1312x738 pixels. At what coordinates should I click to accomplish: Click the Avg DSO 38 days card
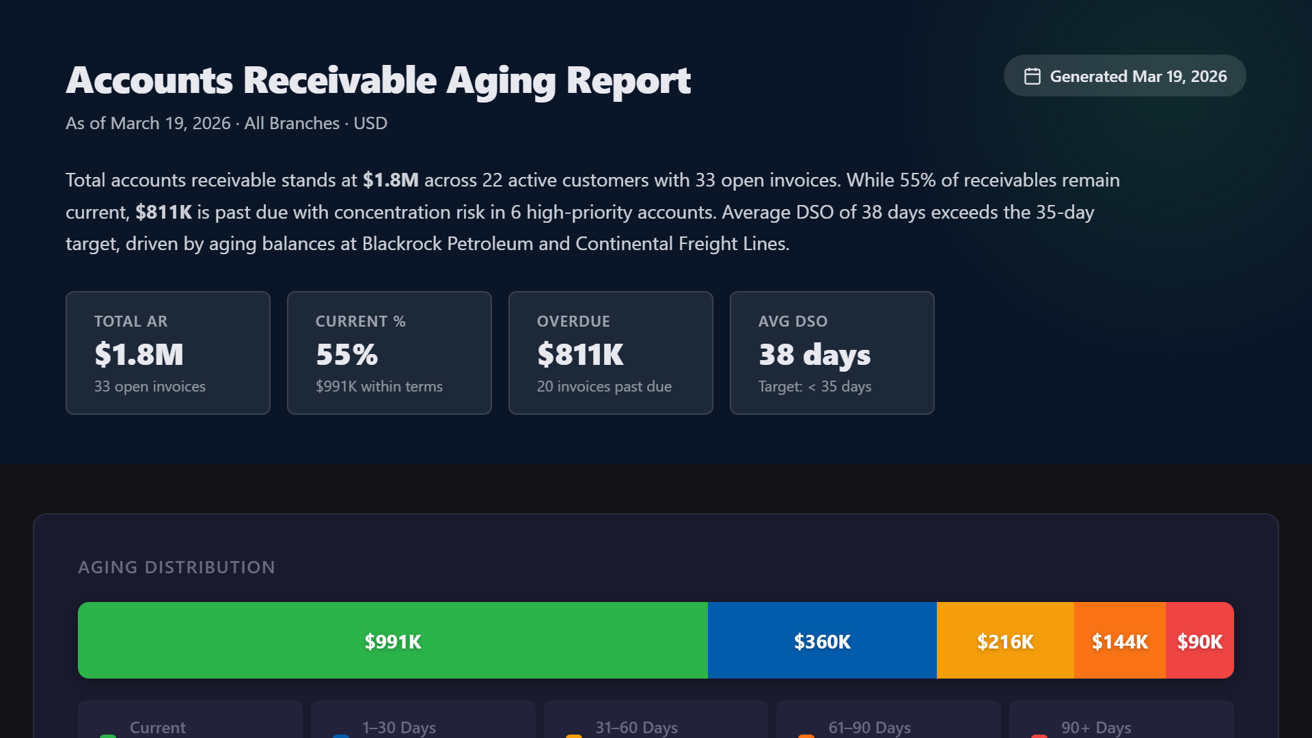832,353
